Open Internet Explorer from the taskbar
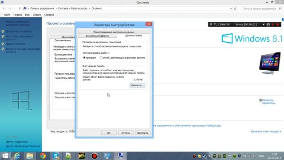 coord(17,156)
